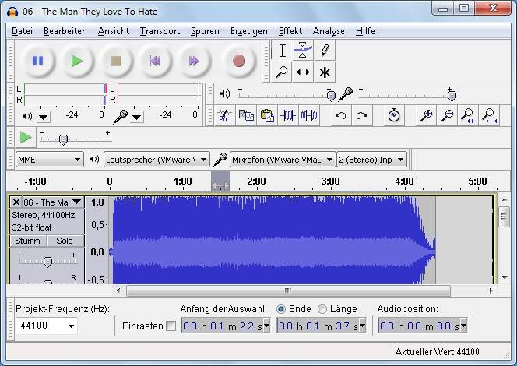Image resolution: width=517 pixels, height=366 pixels.
Task: Click the track gain slider handle
Action: [47, 262]
